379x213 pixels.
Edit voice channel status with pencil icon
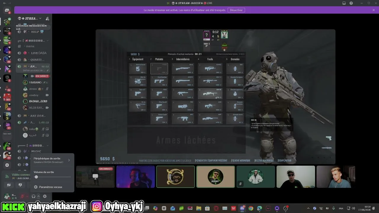(48, 70)
